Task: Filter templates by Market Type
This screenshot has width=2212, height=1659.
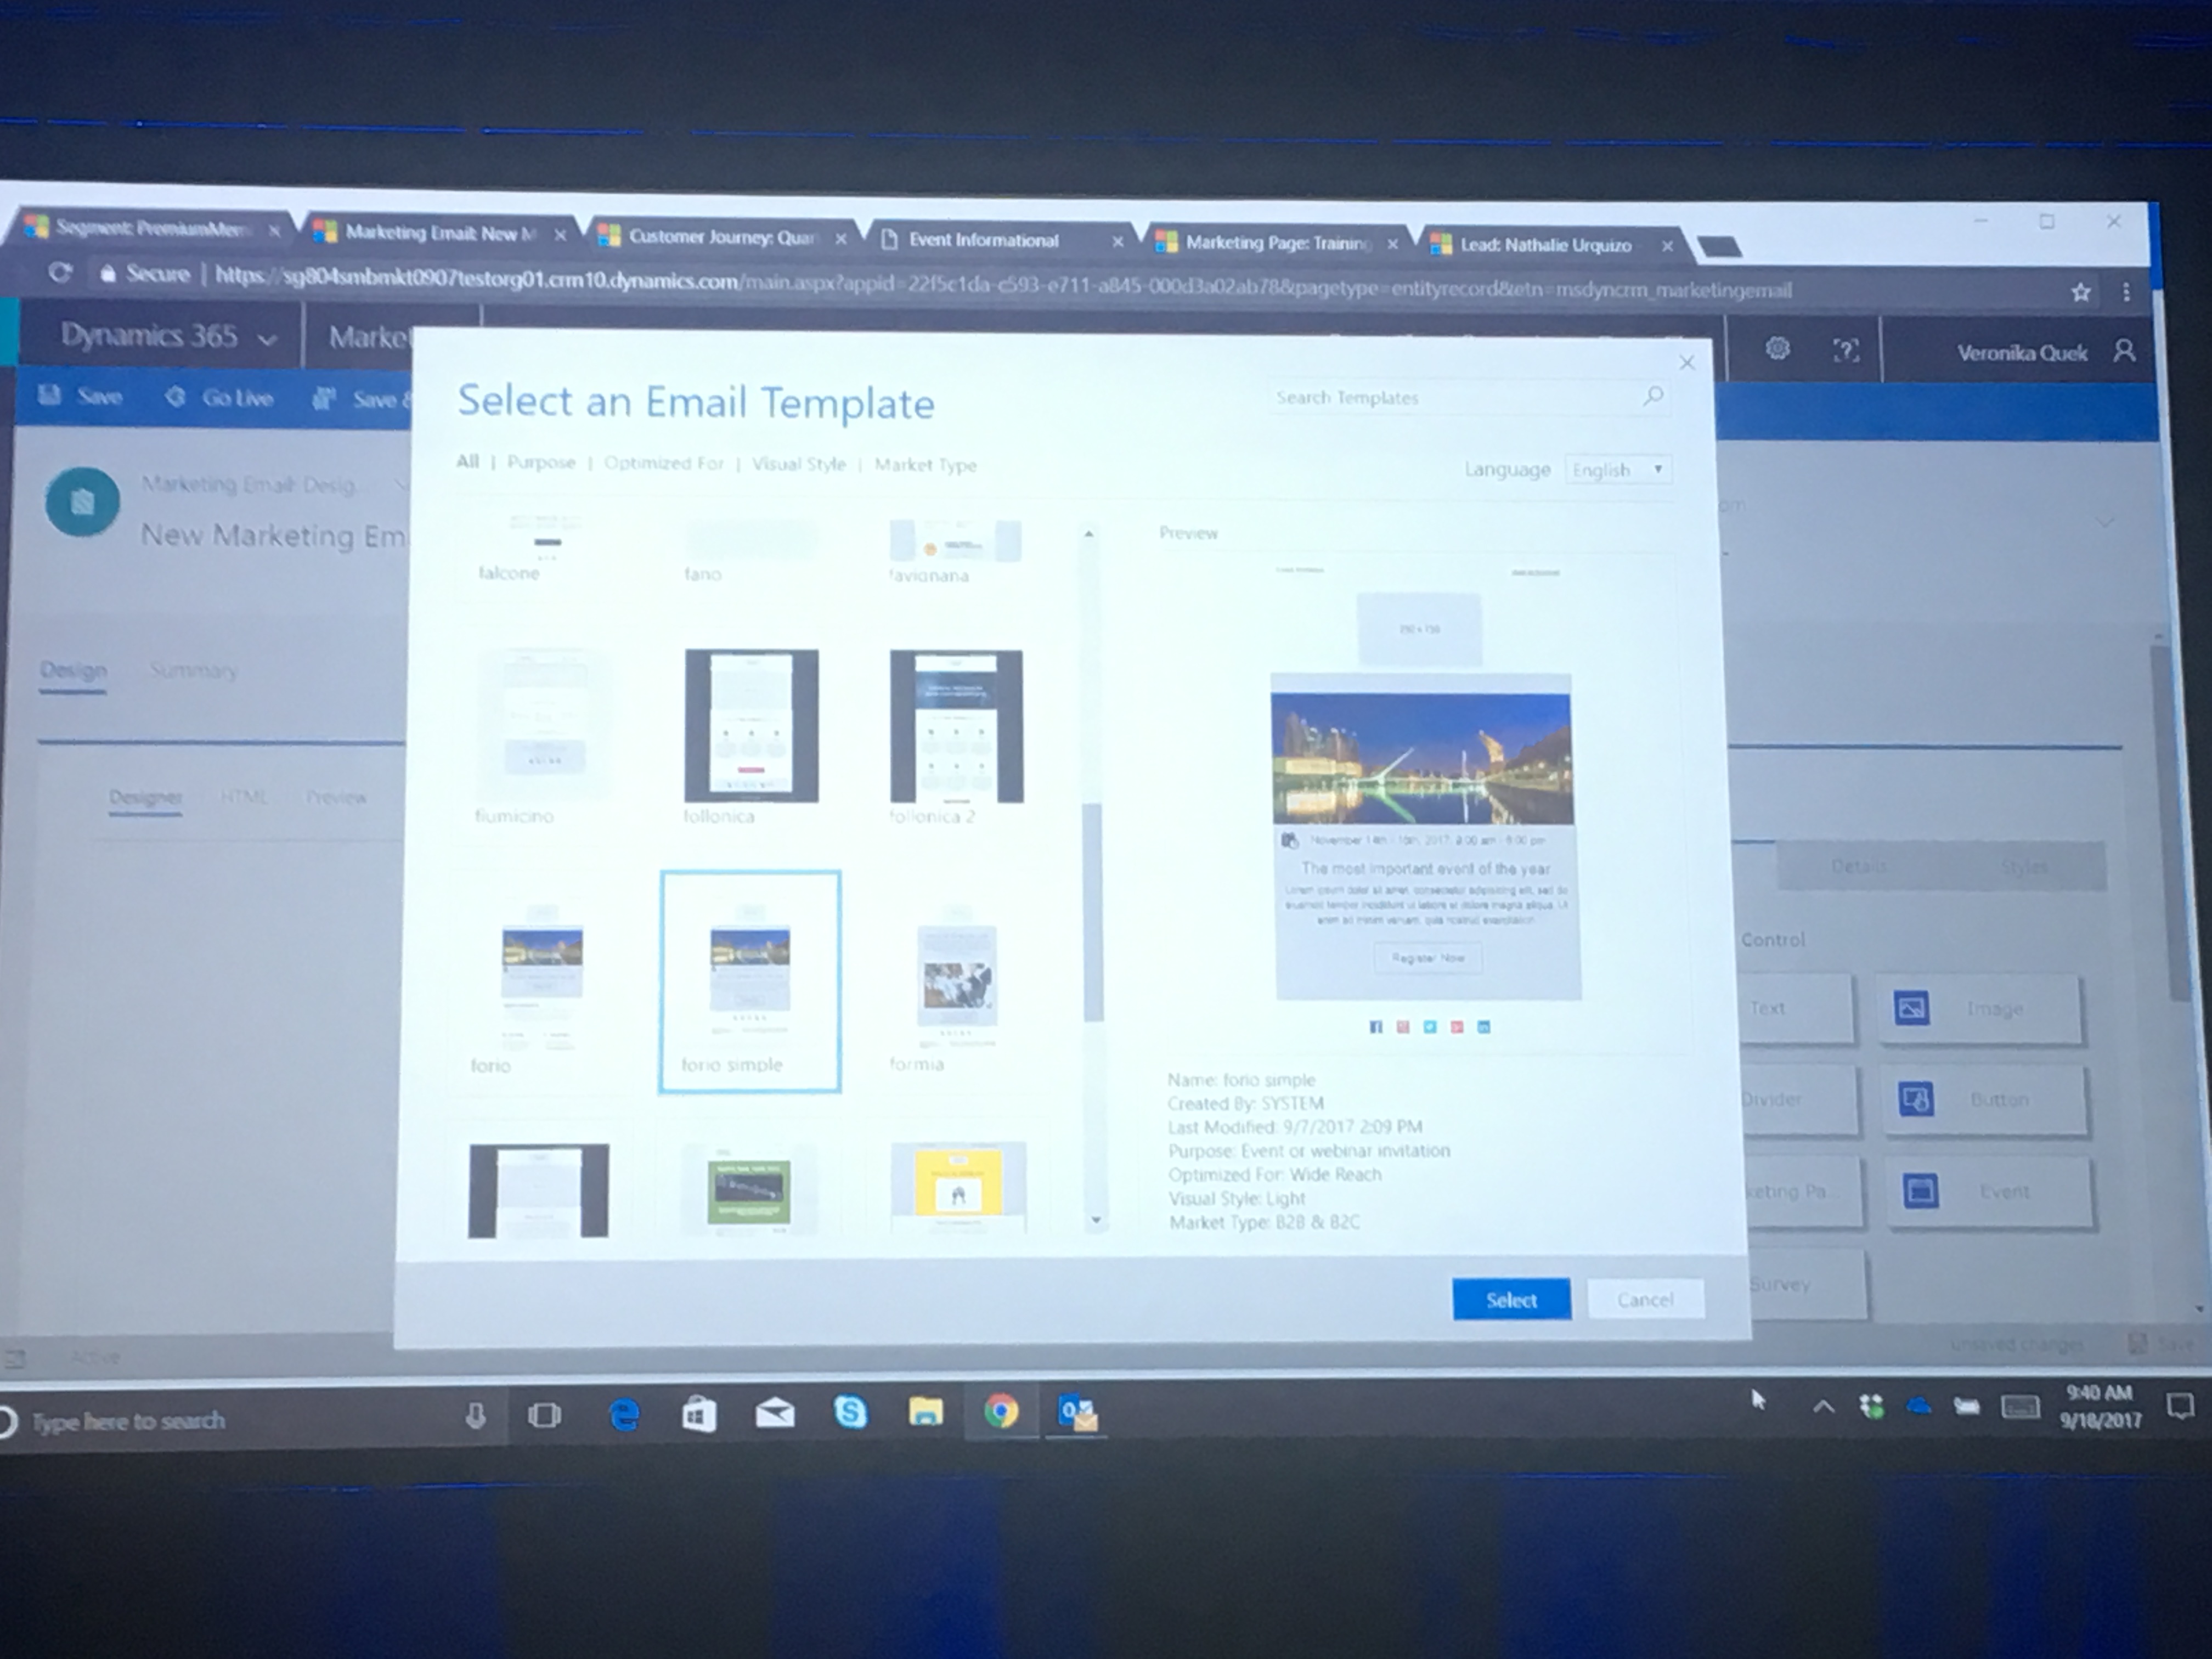Action: (925, 465)
